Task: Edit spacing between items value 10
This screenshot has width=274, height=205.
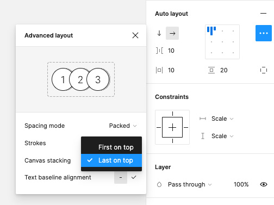Action: (171, 51)
